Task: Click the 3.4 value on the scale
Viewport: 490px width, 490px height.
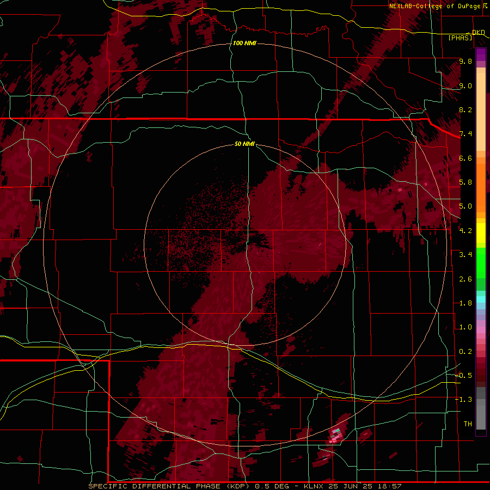Action: (465, 255)
